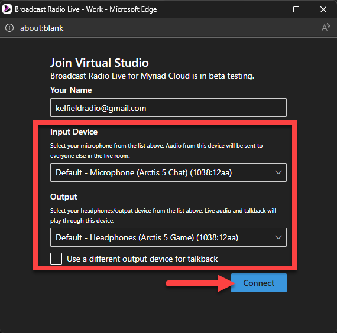Activate the Read Aloud icon in address bar
Image resolution: width=337 pixels, height=333 pixels.
coord(326,28)
